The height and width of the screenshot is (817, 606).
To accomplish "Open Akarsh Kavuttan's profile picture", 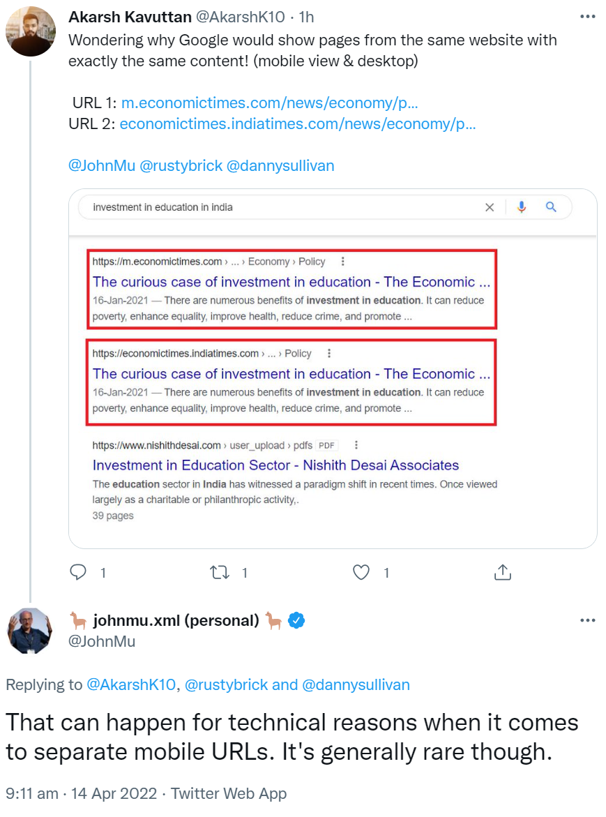I will pyautogui.click(x=31, y=31).
